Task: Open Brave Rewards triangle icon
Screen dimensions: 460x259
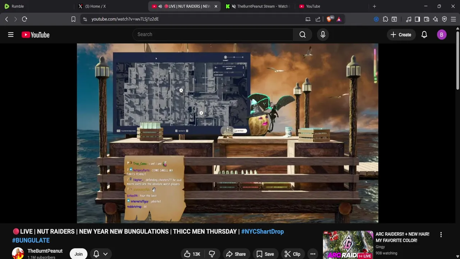Action: pos(339,19)
